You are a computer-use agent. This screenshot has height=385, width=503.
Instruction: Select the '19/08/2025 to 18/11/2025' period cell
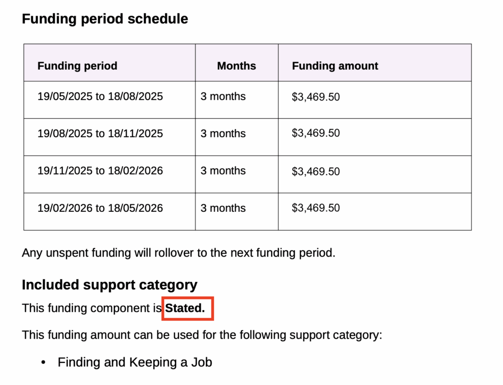(x=100, y=133)
